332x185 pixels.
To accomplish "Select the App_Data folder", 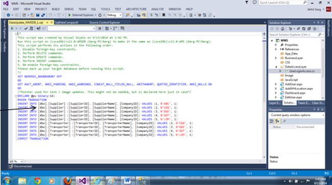I will [x=291, y=54].
